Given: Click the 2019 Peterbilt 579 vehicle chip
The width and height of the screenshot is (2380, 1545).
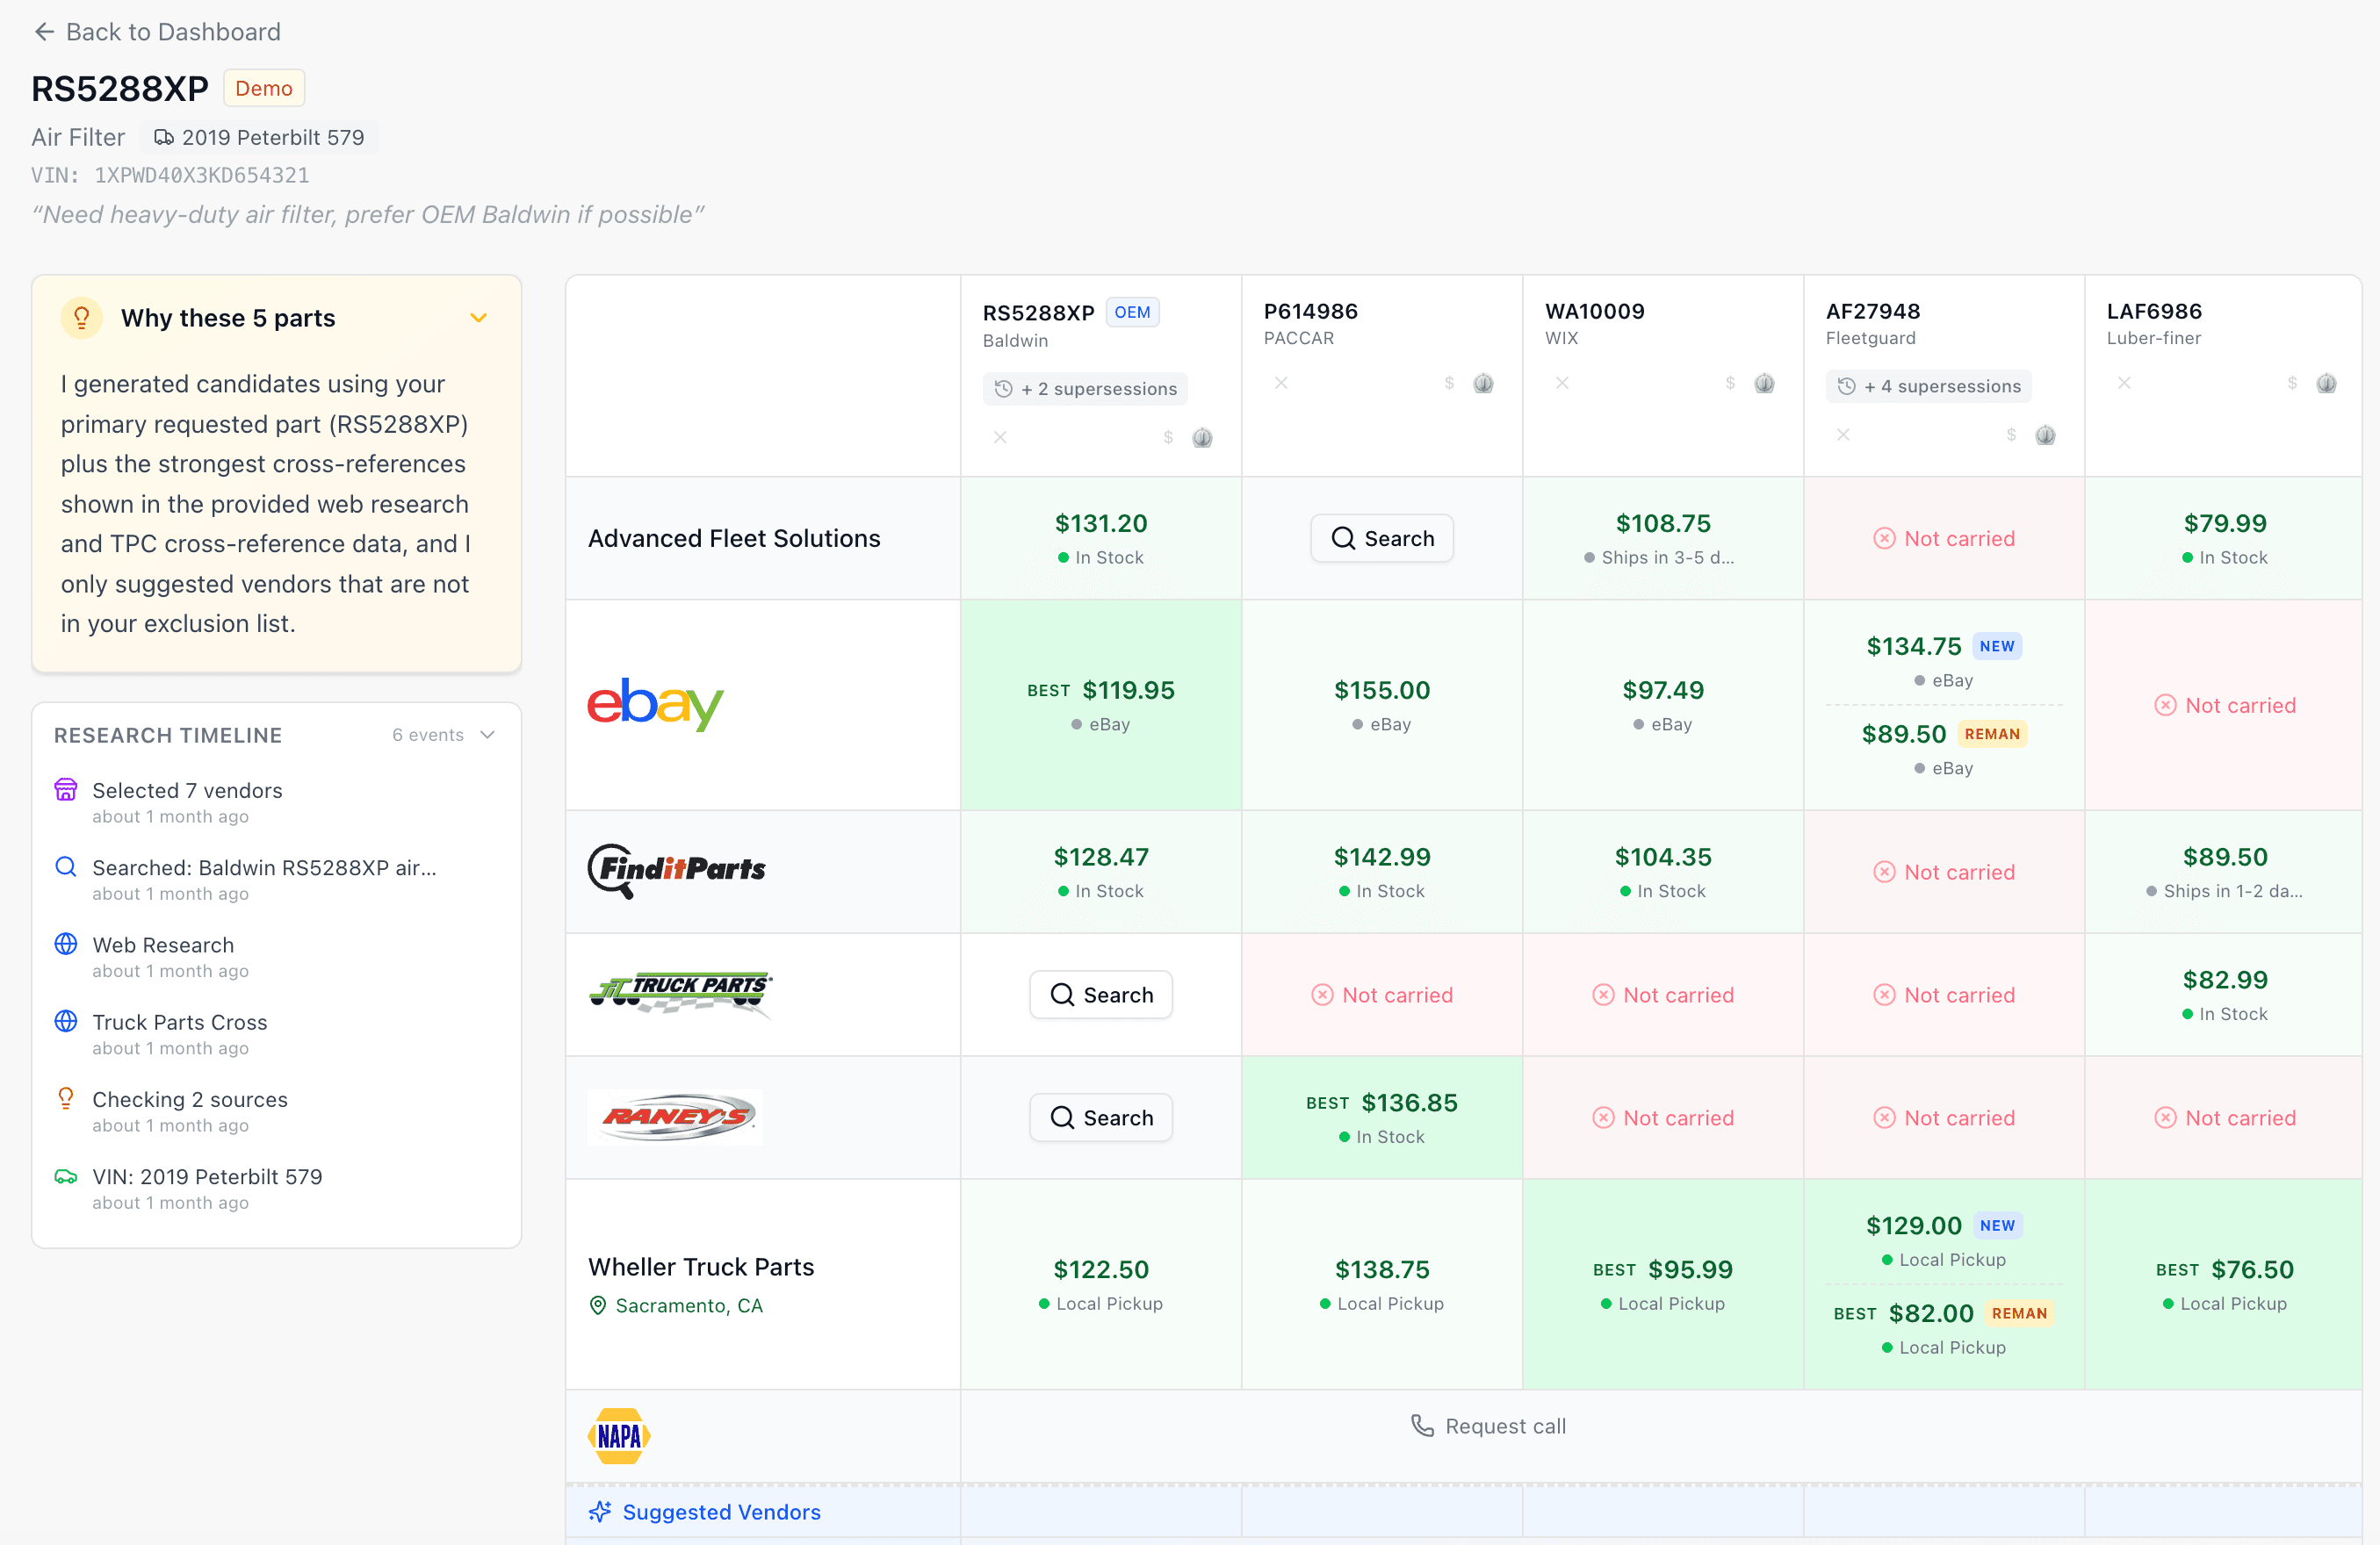Looking at the screenshot, I should pyautogui.click(x=259, y=137).
